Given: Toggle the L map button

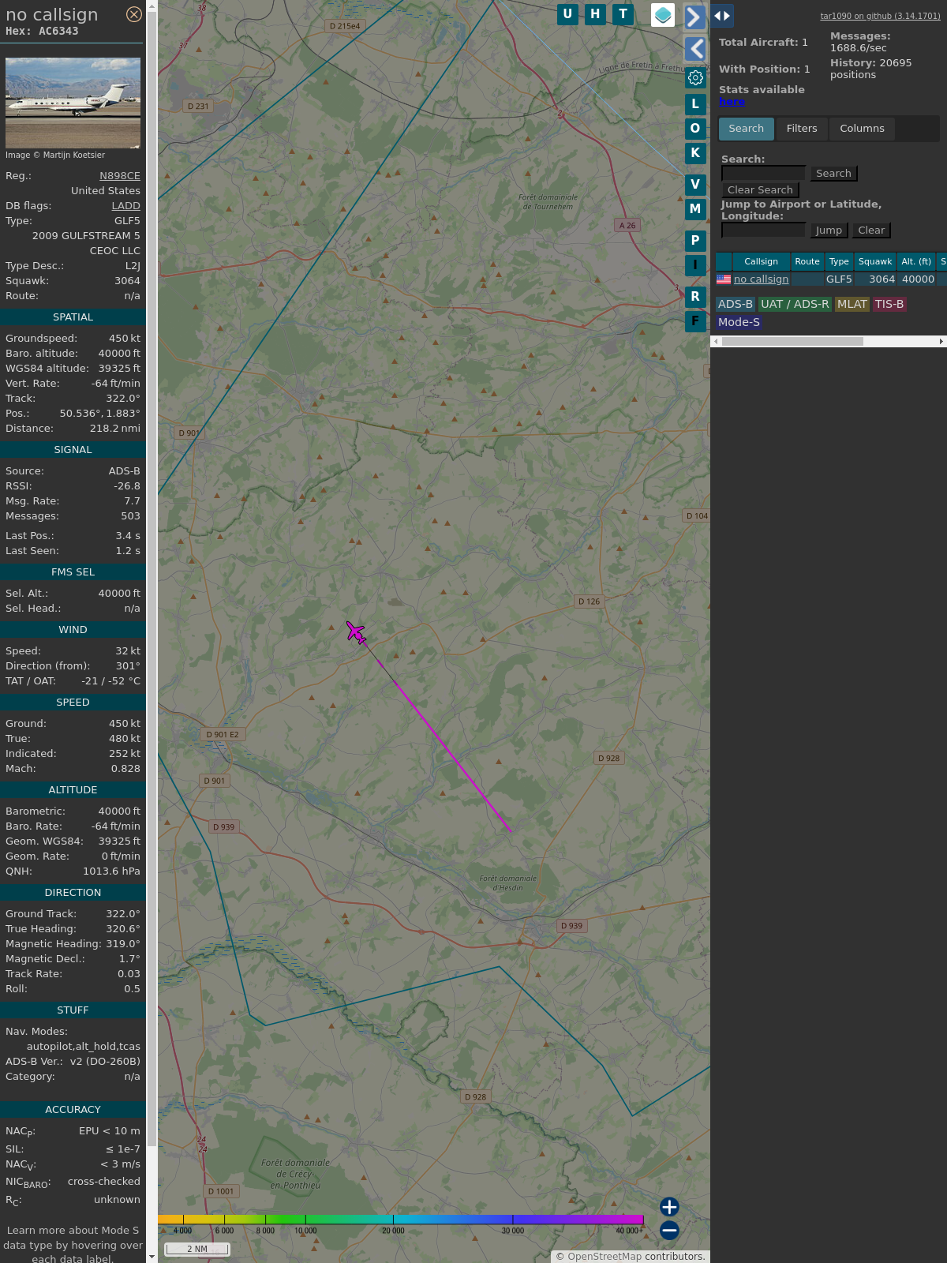Looking at the screenshot, I should [695, 104].
